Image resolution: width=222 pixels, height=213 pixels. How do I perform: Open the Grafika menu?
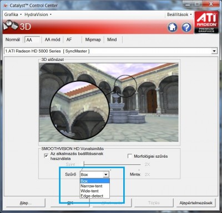[x=13, y=14]
